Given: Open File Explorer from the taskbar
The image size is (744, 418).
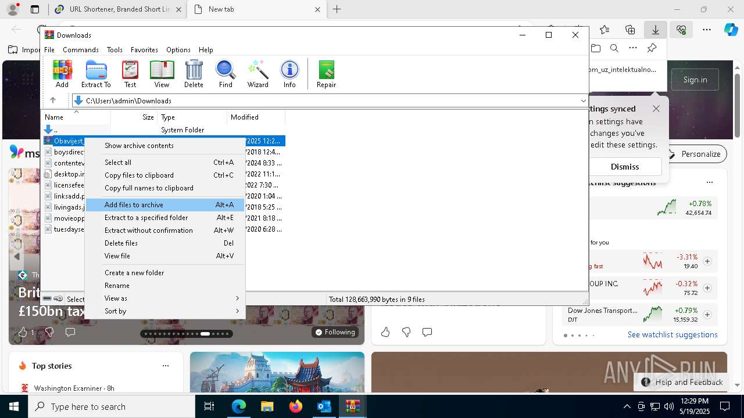Looking at the screenshot, I should [267, 406].
